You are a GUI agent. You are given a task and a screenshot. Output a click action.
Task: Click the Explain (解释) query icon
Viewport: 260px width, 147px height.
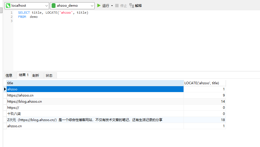(x=132, y=6)
